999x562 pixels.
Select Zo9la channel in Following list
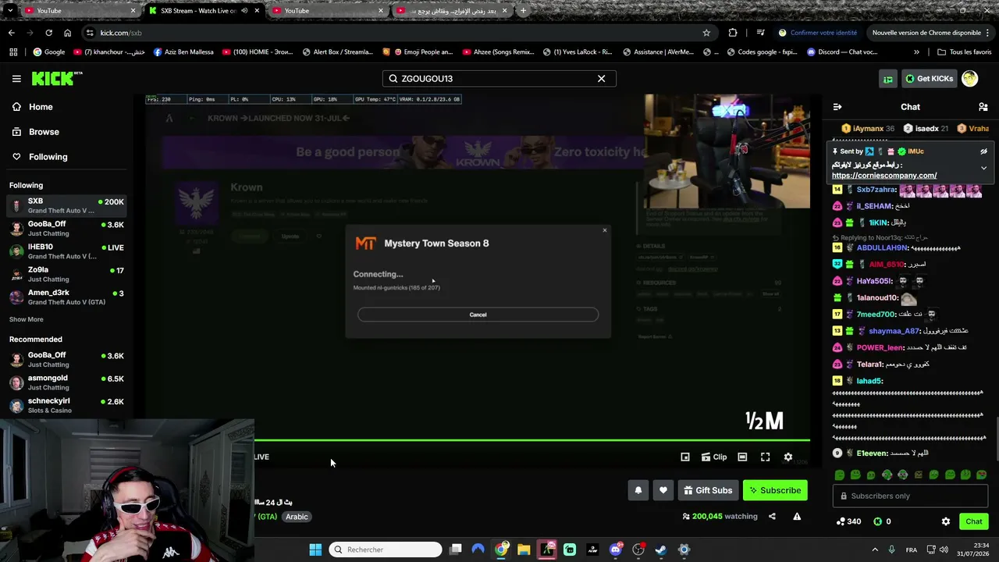66,274
